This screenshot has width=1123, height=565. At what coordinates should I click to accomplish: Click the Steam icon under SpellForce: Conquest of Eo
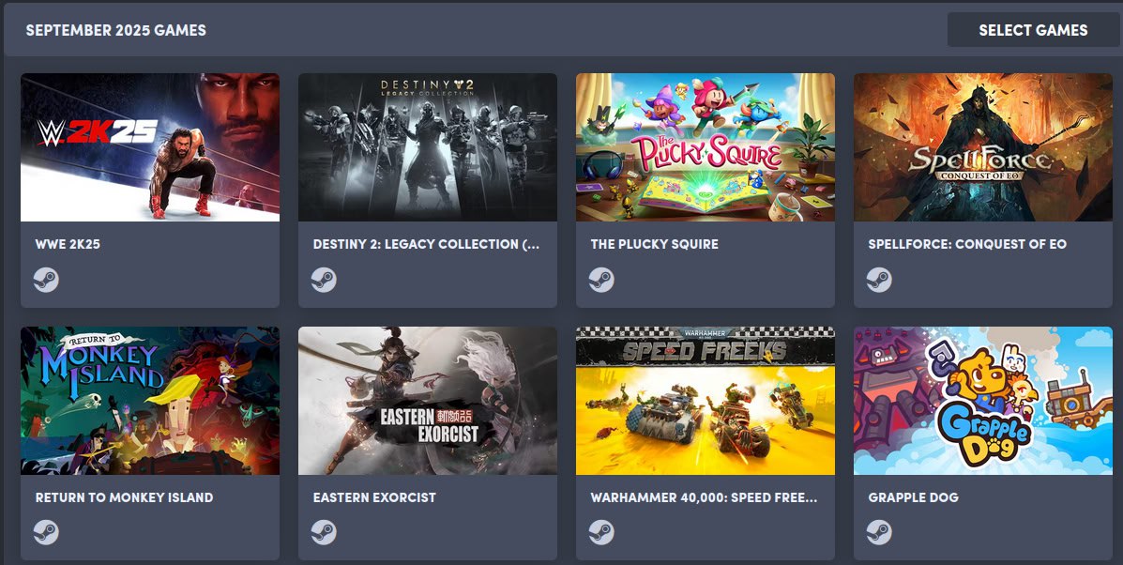click(879, 280)
